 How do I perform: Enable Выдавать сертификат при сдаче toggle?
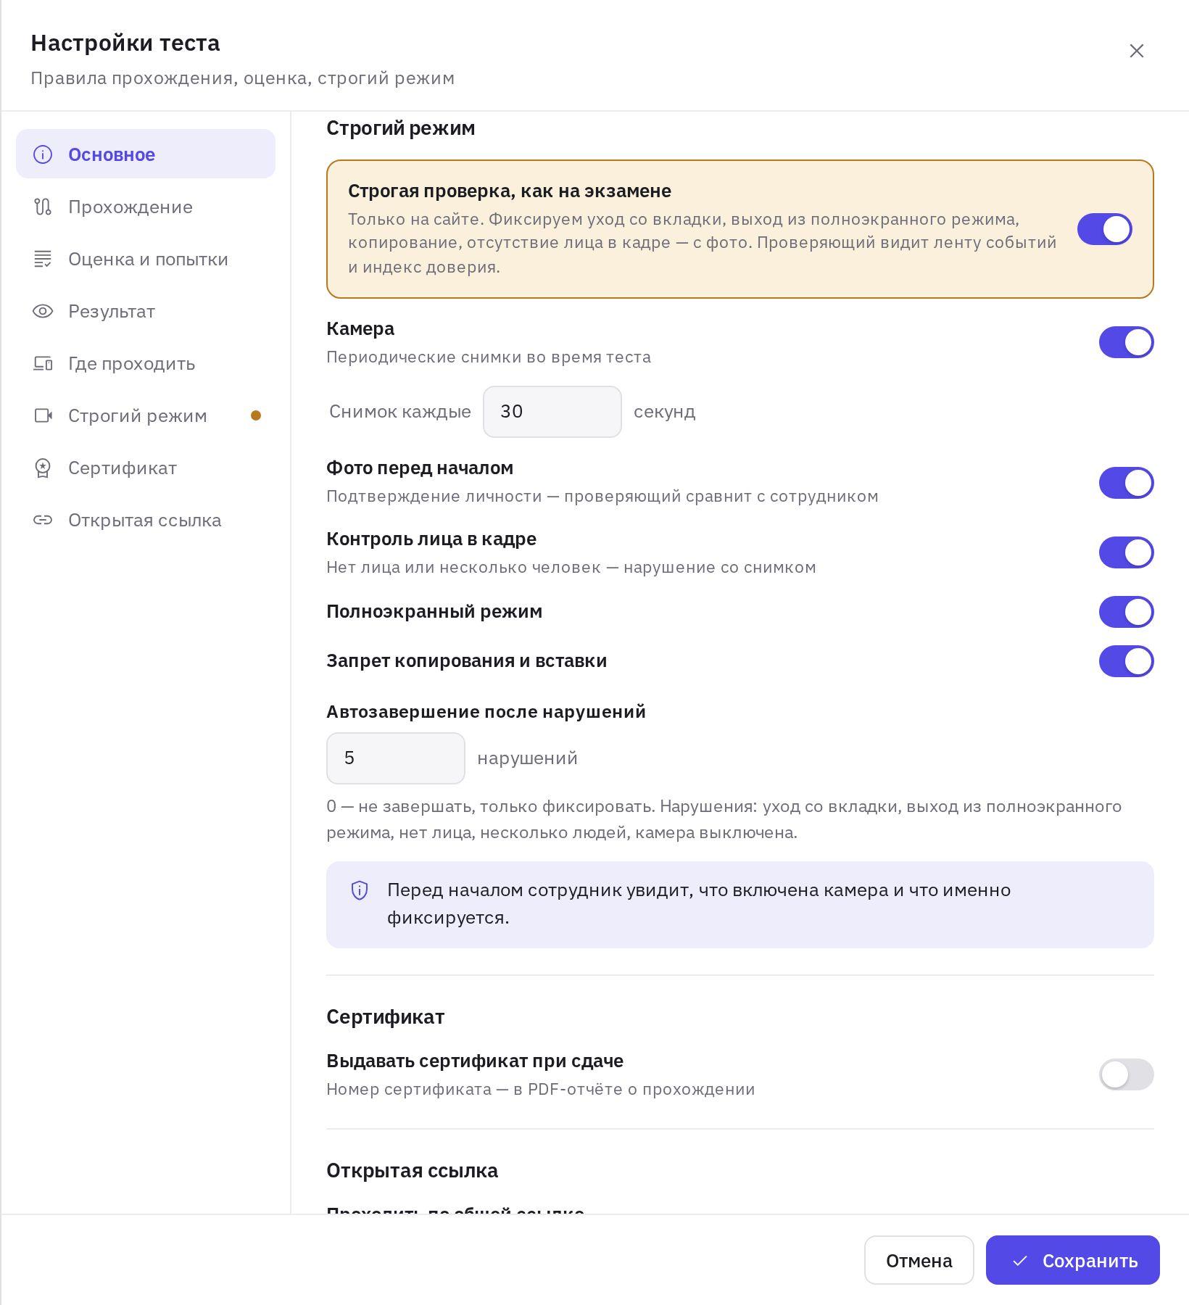(x=1126, y=1074)
